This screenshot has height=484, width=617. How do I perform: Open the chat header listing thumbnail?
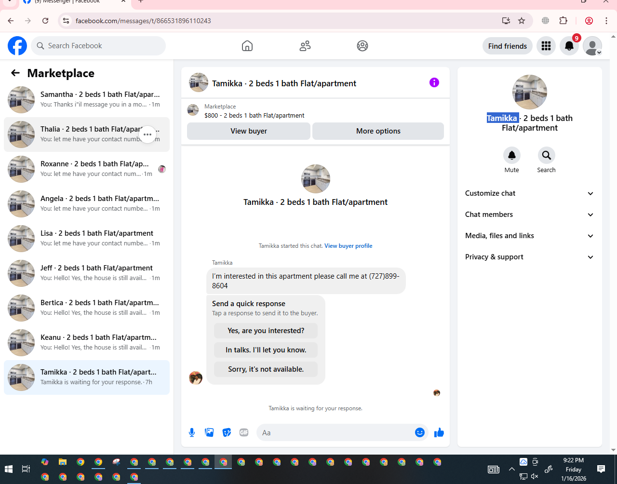pyautogui.click(x=199, y=82)
